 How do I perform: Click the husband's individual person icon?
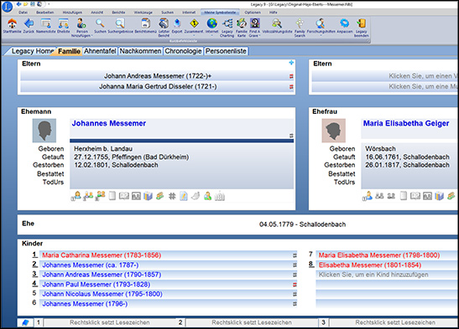[76, 196]
